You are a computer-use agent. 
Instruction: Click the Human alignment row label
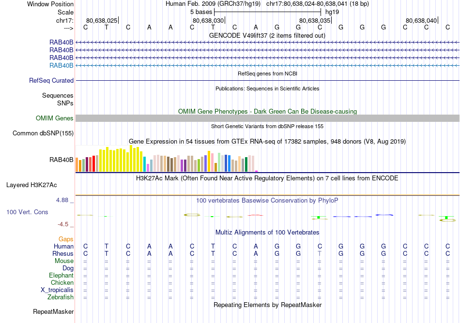[x=63, y=246]
